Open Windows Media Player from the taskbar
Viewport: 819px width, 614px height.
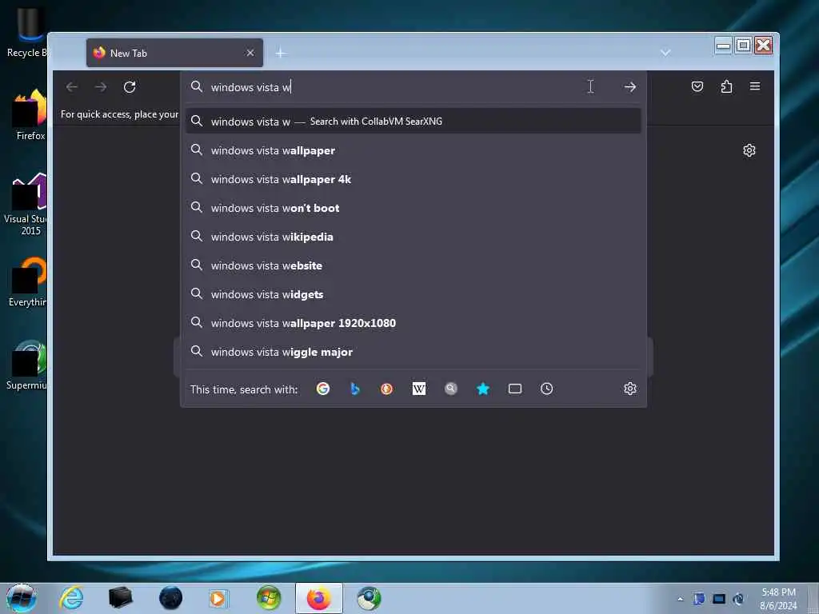tap(218, 598)
